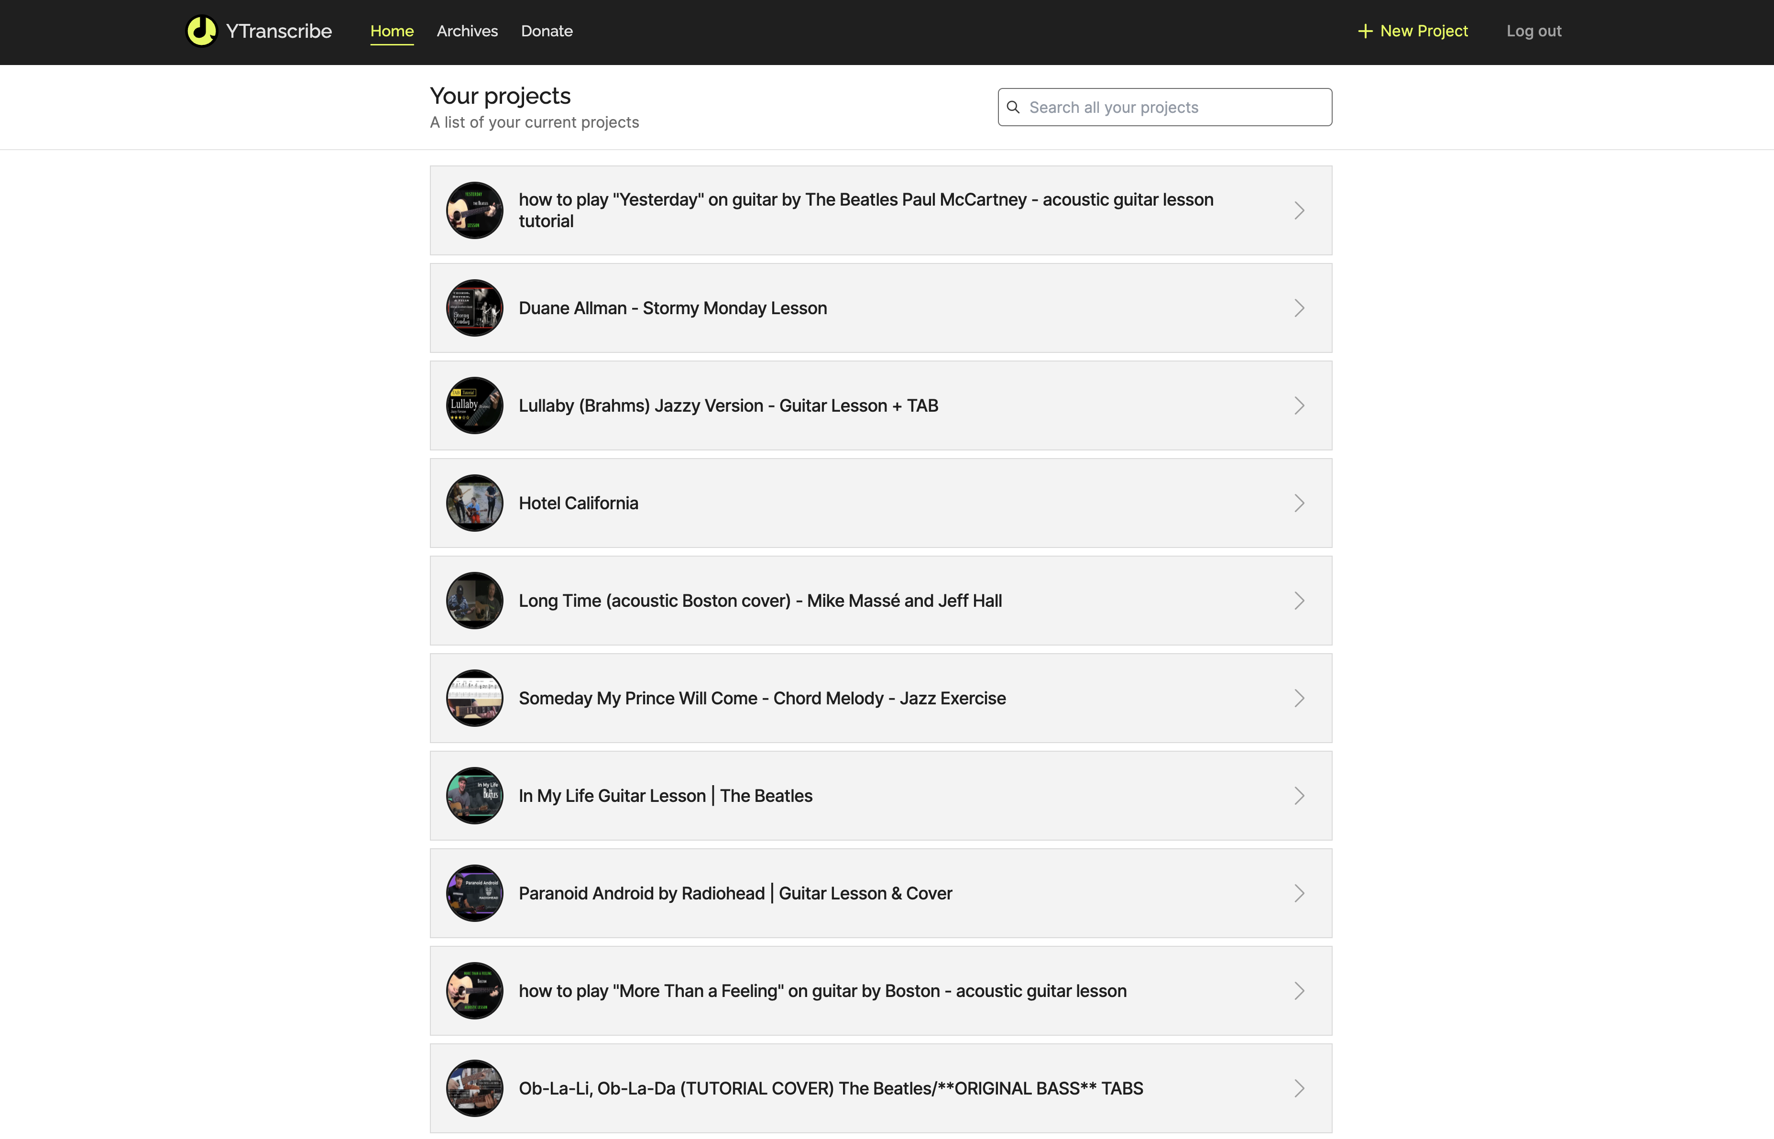Start a New Project
This screenshot has width=1774, height=1139.
(x=1413, y=31)
